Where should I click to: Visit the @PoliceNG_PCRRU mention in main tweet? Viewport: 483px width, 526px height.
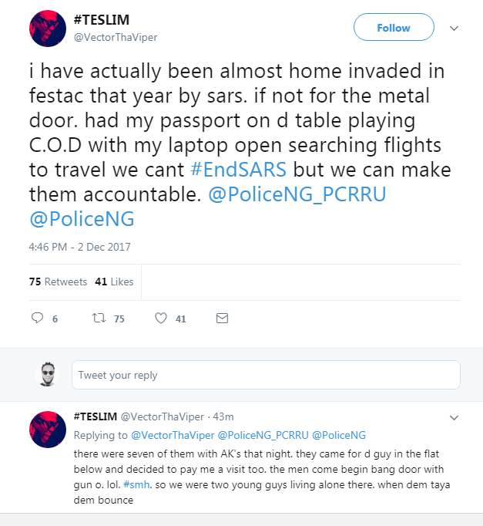pyautogui.click(x=297, y=194)
